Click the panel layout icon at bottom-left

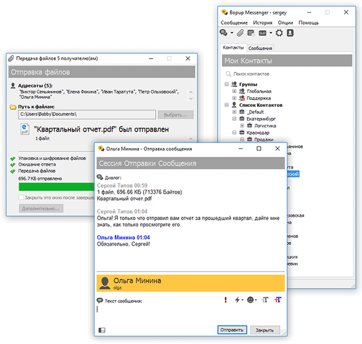[x=101, y=330]
